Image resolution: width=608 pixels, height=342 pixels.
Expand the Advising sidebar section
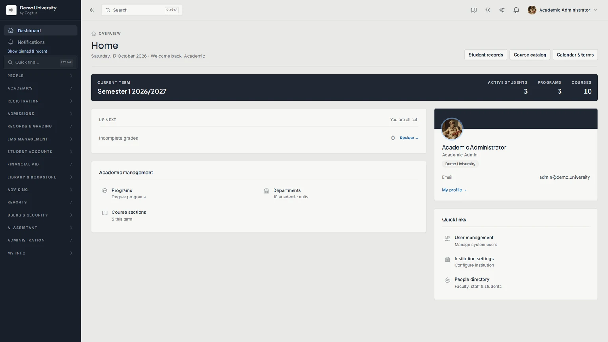(x=40, y=190)
